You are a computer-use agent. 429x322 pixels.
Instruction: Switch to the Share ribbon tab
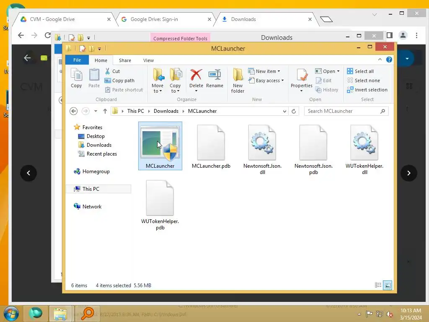[x=125, y=60]
